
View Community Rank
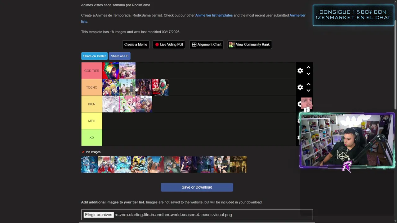250,45
